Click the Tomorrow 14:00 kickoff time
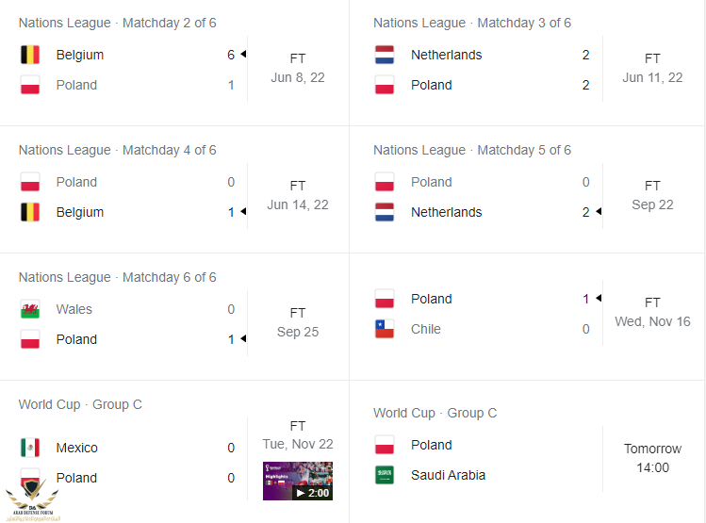Image resolution: width=706 pixels, height=523 pixels. (x=652, y=458)
